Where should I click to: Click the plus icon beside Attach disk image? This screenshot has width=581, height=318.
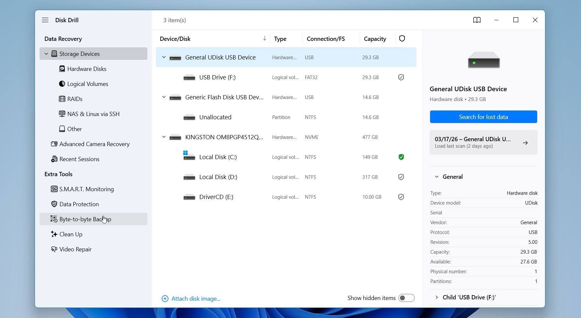[165, 299]
